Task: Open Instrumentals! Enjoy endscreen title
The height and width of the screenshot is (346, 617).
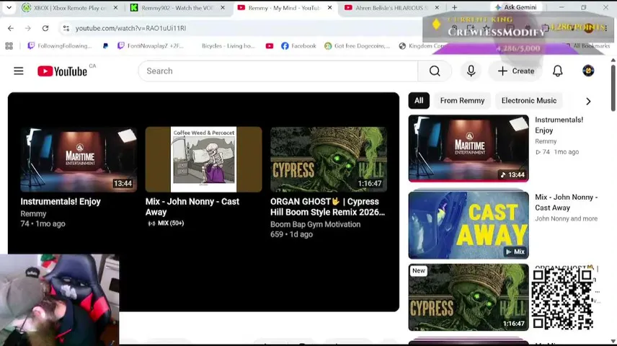Action: 61,202
